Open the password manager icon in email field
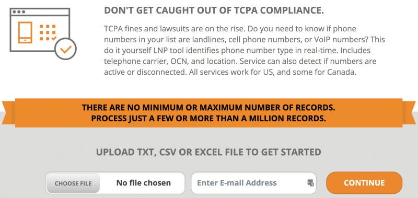The image size is (418, 198). [310, 183]
